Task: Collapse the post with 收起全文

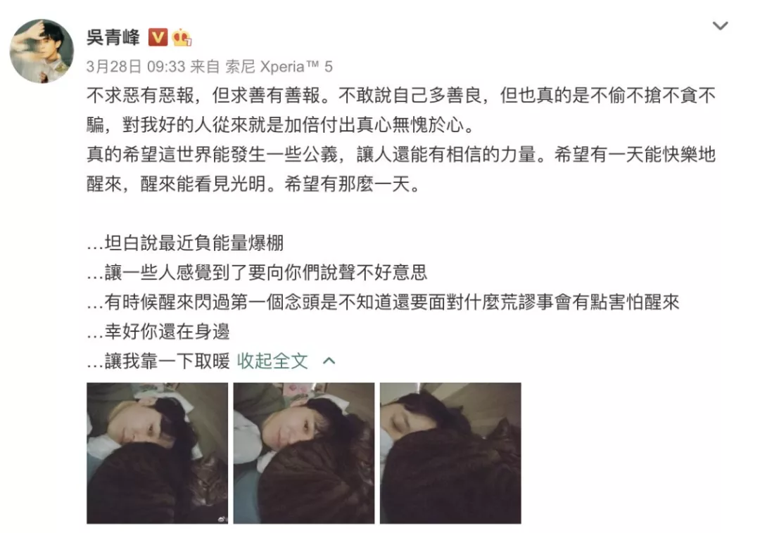Action: 272,361
